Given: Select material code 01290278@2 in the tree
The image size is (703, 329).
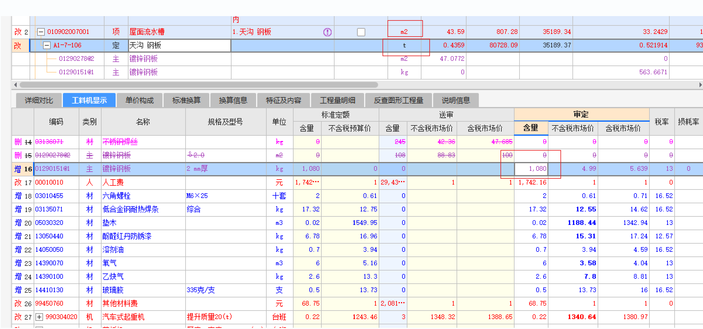Looking at the screenshot, I should click(76, 59).
